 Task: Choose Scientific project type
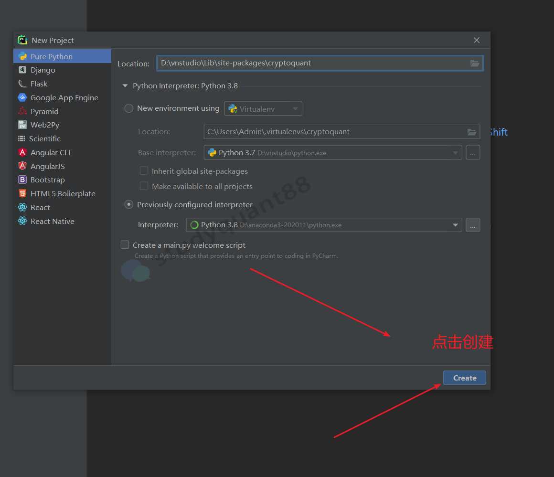coord(44,139)
